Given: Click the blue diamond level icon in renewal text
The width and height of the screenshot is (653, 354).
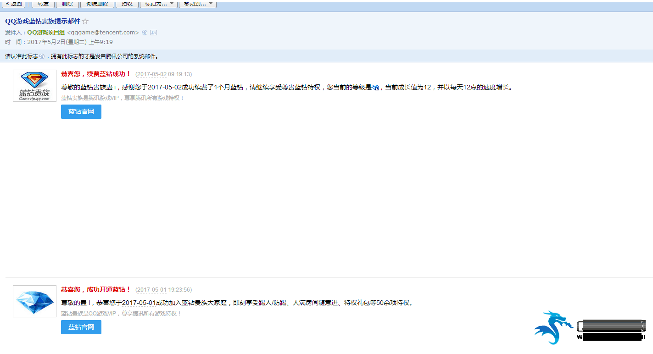Looking at the screenshot, I should (x=375, y=88).
